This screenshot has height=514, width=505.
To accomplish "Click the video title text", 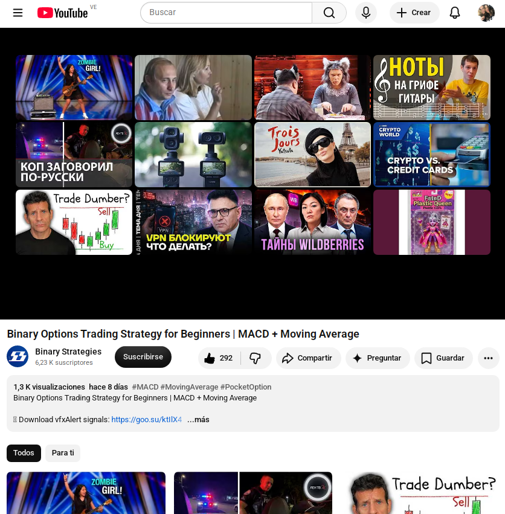I will click(183, 333).
